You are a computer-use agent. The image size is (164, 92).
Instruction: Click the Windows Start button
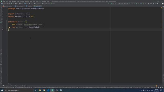tap(2, 90)
